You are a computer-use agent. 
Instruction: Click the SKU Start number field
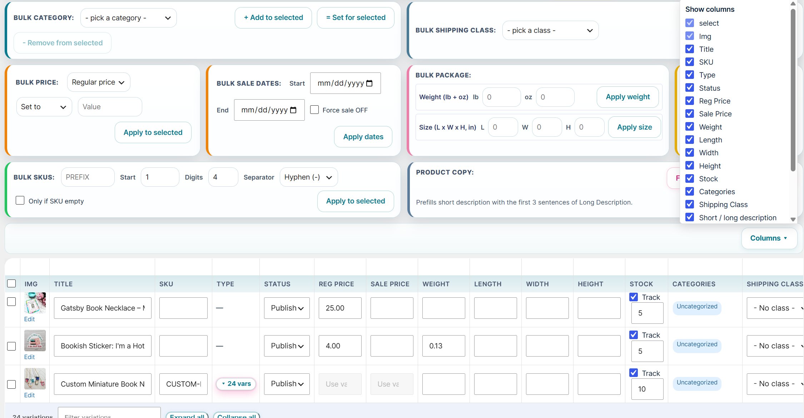[160, 177]
